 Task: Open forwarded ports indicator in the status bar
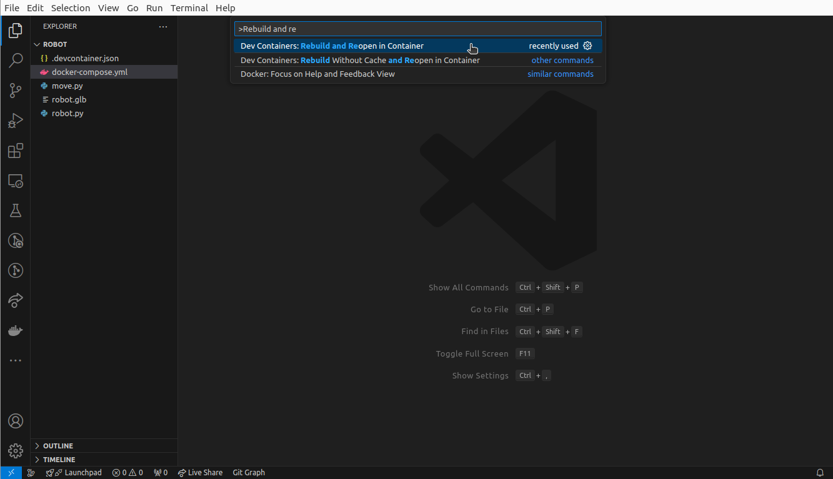(161, 473)
